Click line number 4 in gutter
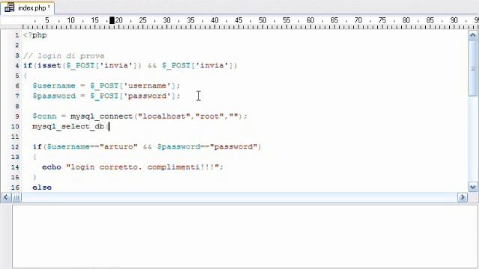 point(17,66)
